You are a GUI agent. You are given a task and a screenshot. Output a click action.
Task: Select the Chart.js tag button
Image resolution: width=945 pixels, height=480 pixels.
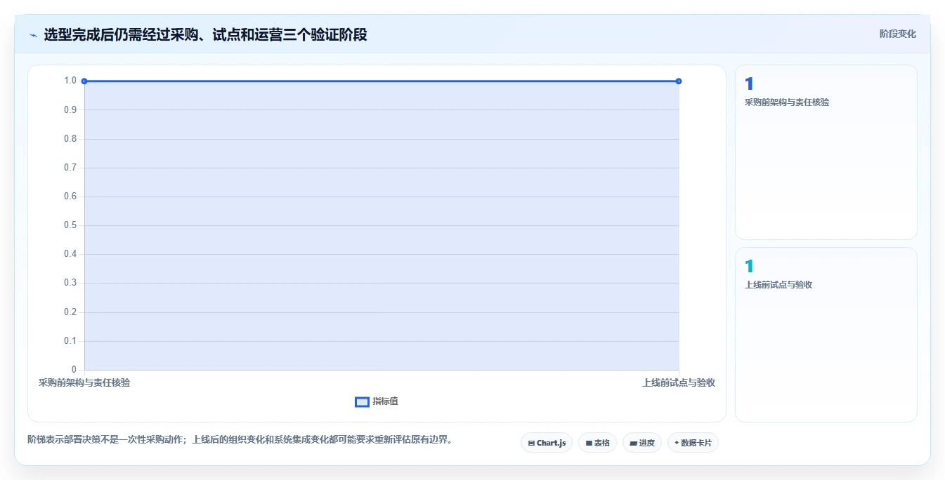click(547, 443)
